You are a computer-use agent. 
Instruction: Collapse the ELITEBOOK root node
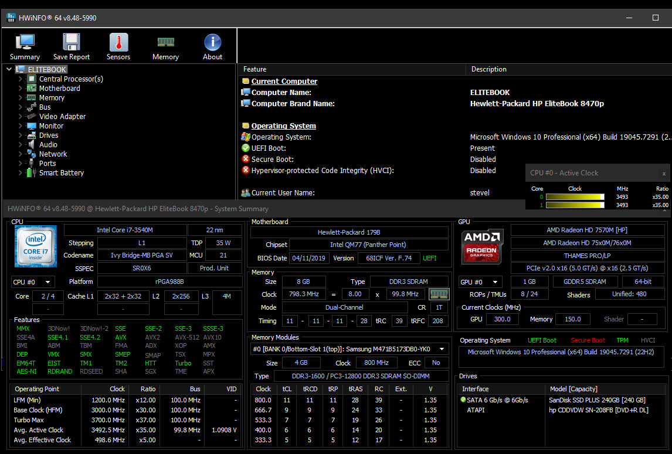click(x=9, y=69)
